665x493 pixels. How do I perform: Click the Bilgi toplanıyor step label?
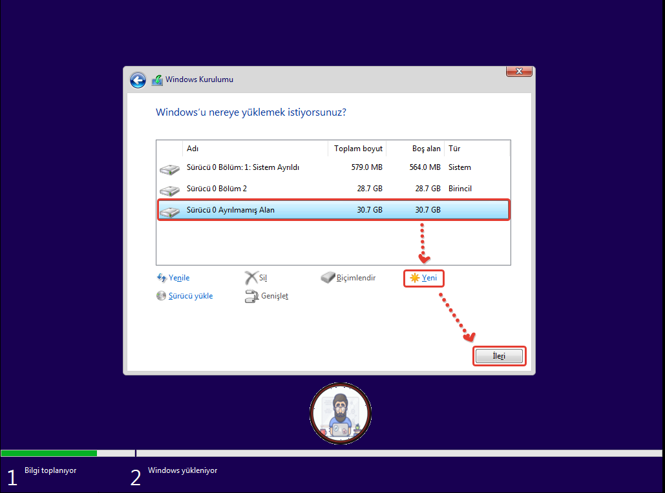(x=50, y=470)
